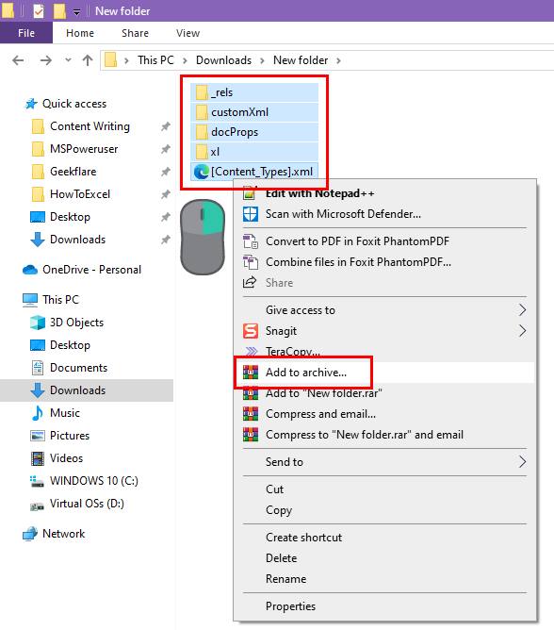
Task: Open Properties from context menu
Action: pyautogui.click(x=290, y=606)
